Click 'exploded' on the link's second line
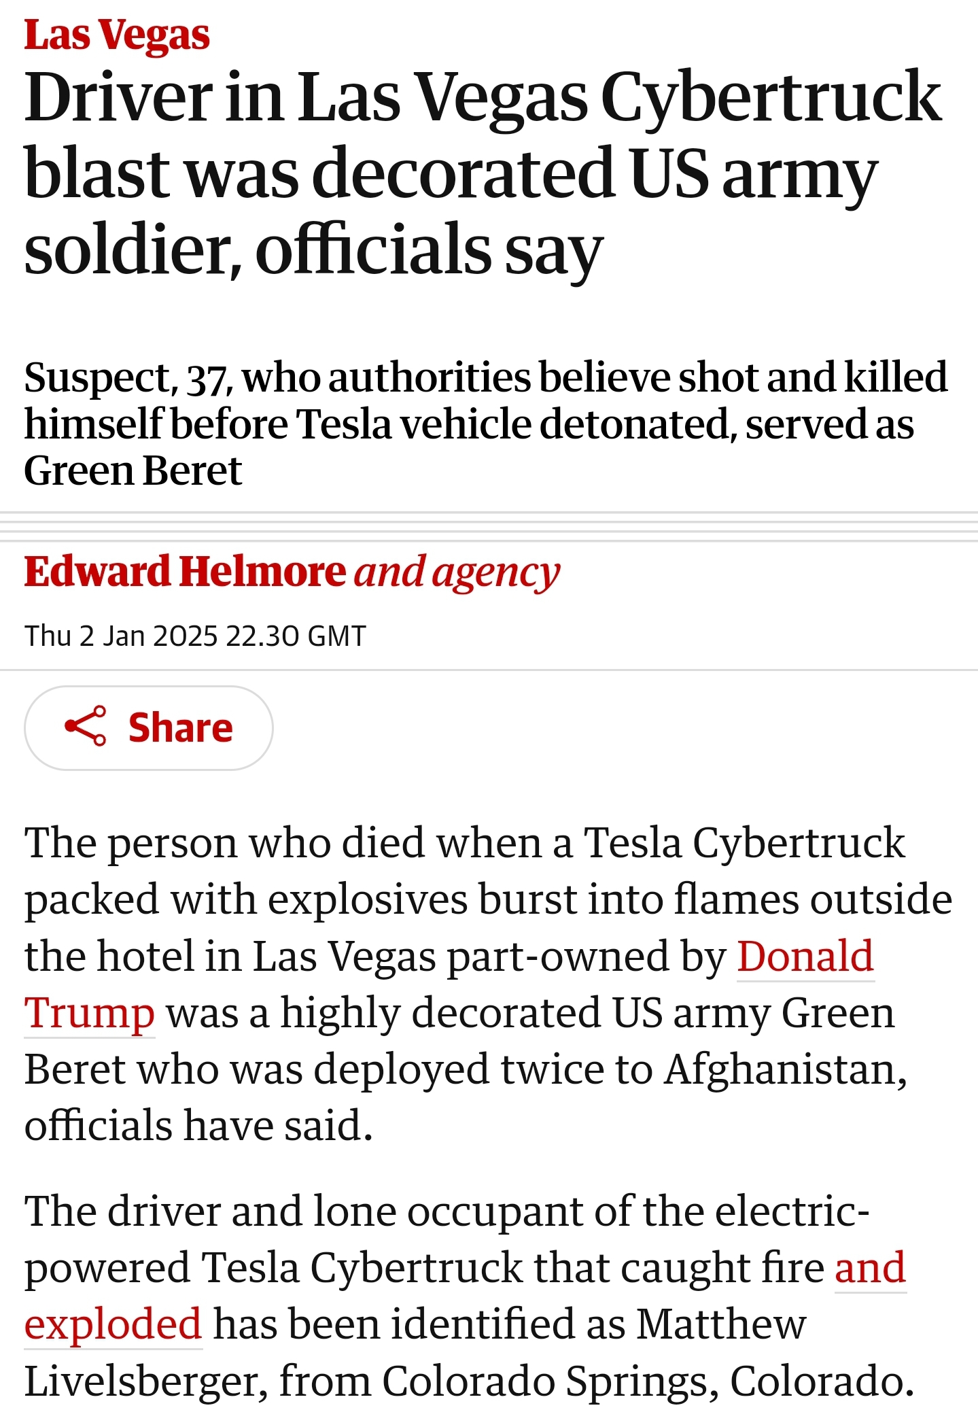Screen dimensions: 978x1427 point(113,1324)
